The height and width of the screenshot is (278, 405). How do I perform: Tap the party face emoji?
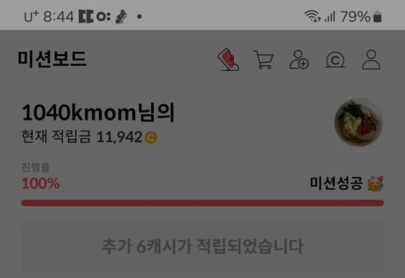point(375,184)
